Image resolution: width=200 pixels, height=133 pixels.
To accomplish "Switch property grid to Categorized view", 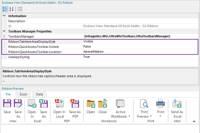I will coord(5,9).
